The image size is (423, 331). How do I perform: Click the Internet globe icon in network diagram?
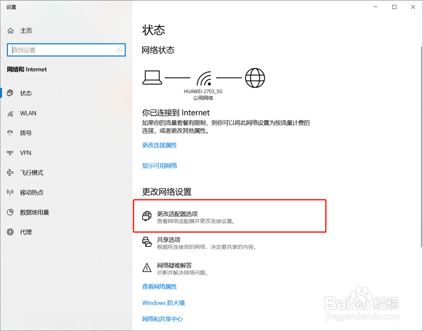tap(255, 78)
